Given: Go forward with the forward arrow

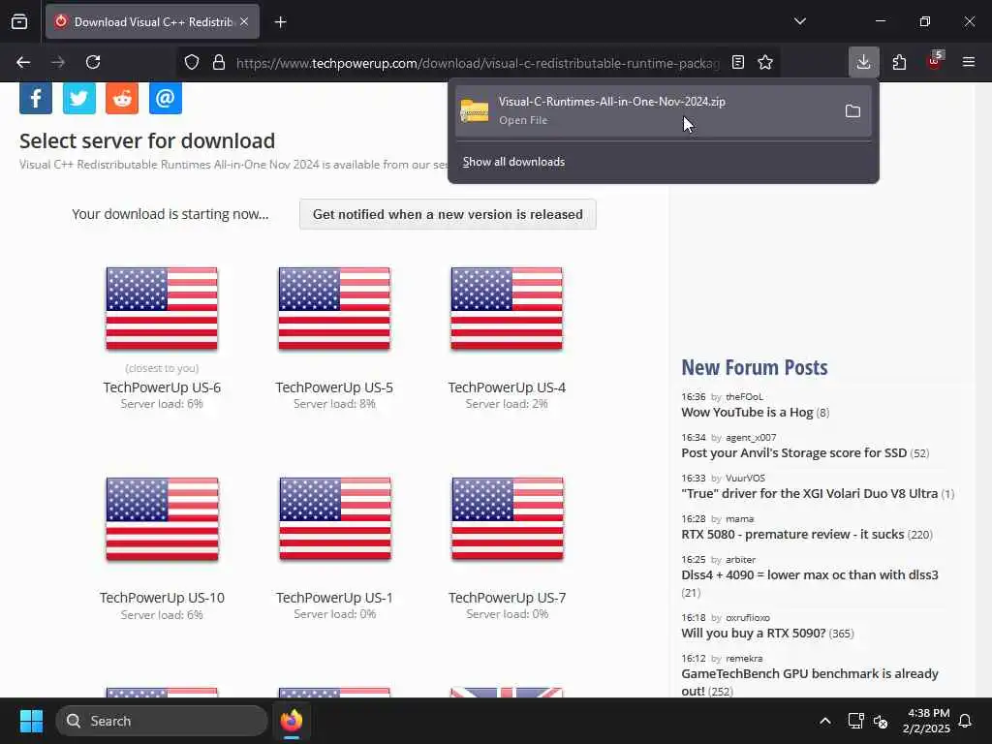Looking at the screenshot, I should click(x=58, y=62).
